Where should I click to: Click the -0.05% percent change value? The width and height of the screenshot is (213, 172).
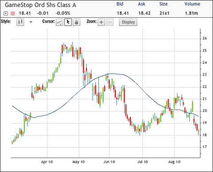click(x=63, y=13)
